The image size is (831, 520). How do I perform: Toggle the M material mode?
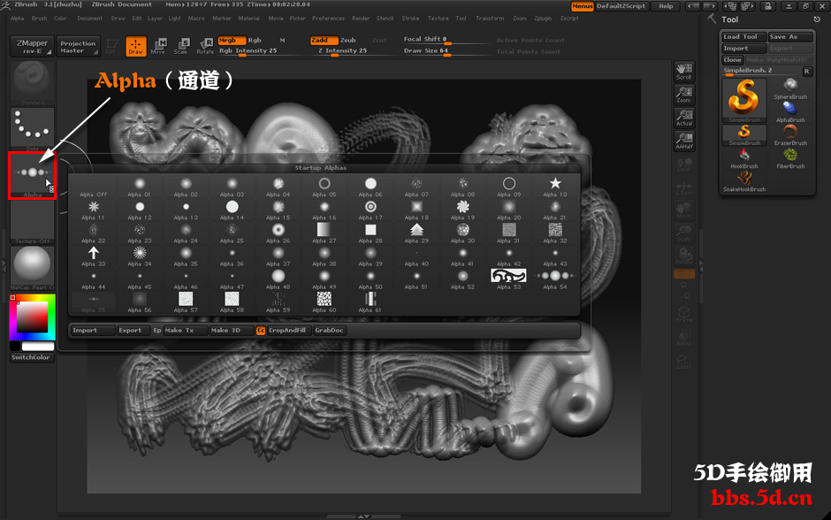coord(283,41)
